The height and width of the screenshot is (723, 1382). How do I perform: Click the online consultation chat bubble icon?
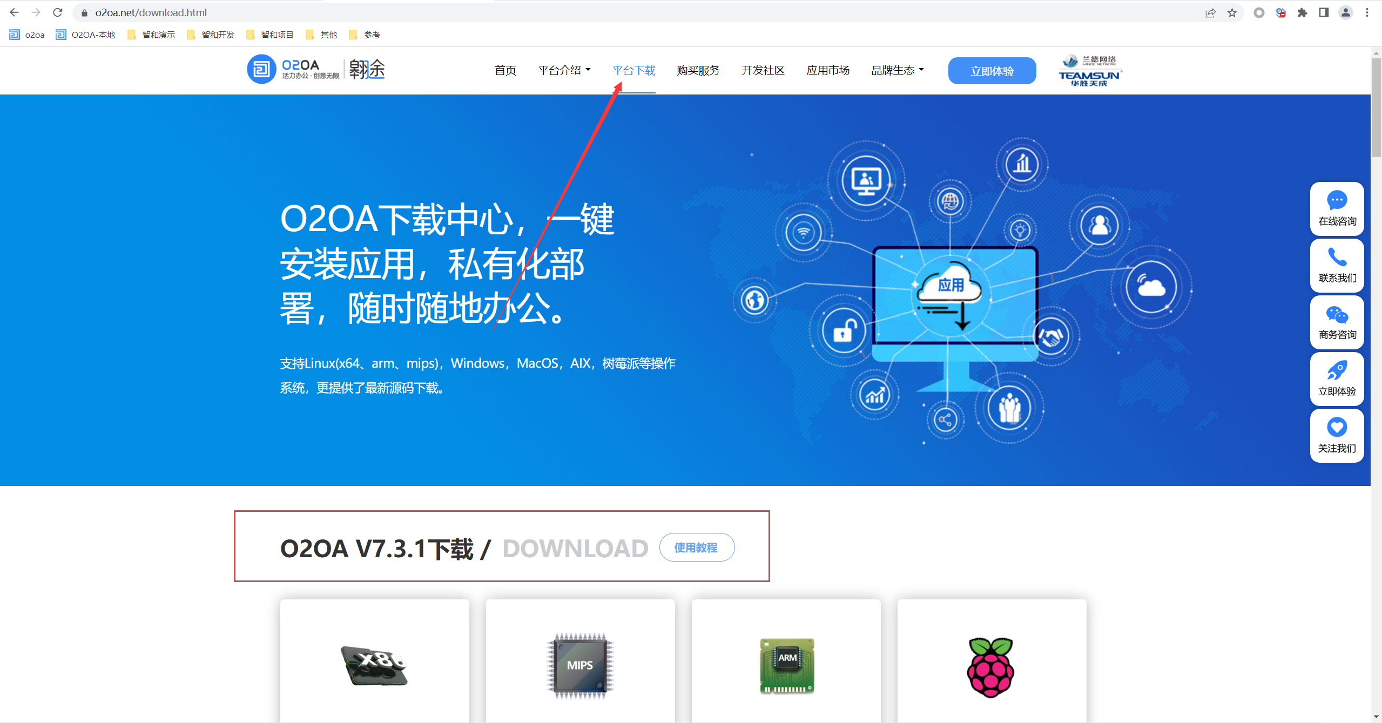1337,201
